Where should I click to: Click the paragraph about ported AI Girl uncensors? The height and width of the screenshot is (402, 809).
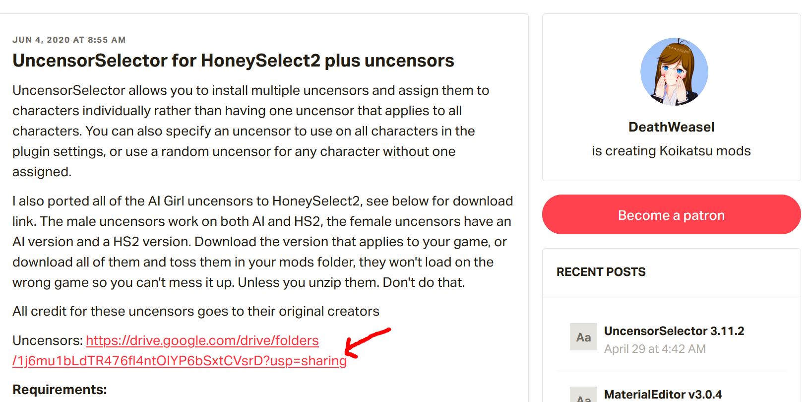click(263, 242)
